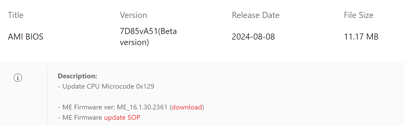The height and width of the screenshot is (125, 404).
Task: Click the circled info icon
Action: click(x=18, y=78)
